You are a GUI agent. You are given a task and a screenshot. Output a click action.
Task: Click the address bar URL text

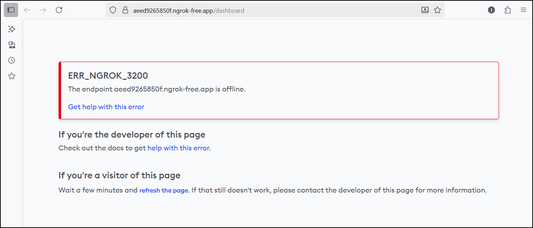point(188,11)
